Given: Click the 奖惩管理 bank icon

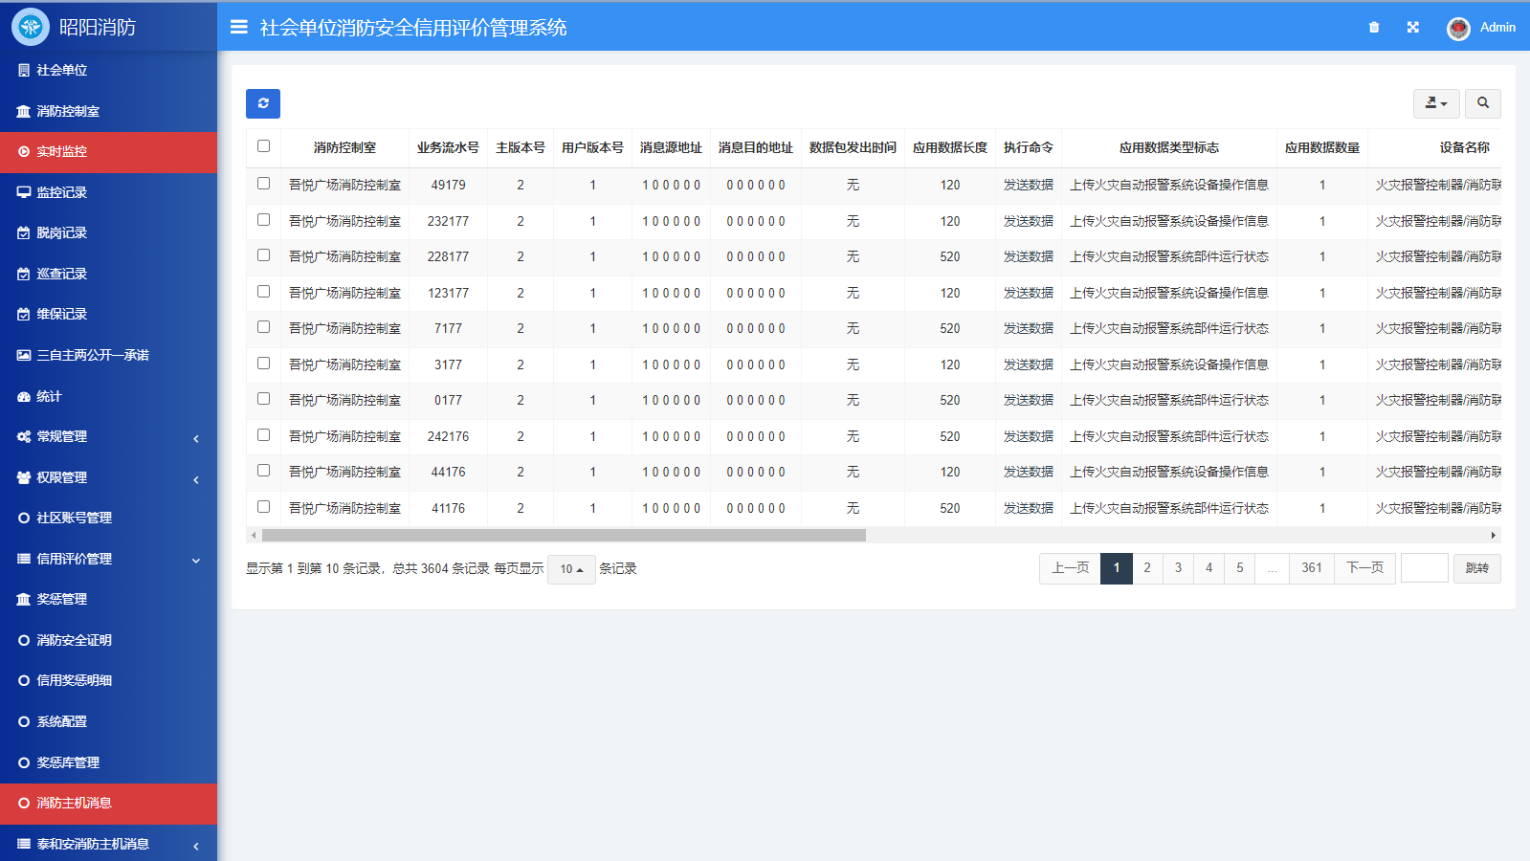Looking at the screenshot, I should click(x=24, y=599).
